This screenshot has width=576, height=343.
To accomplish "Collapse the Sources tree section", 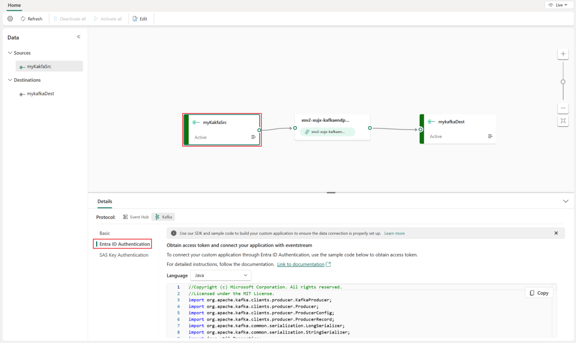I will coord(10,53).
